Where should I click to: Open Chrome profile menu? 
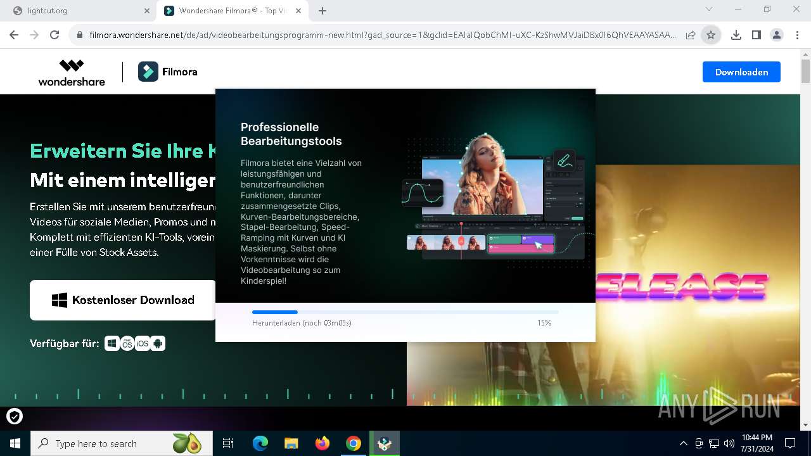[777, 35]
